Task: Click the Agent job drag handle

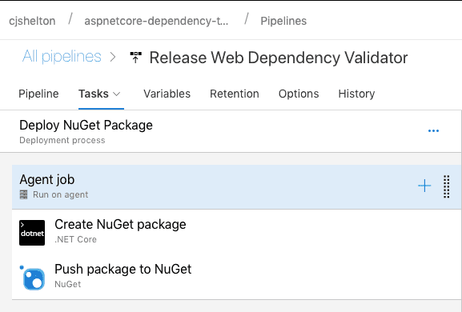Action: 446,186
